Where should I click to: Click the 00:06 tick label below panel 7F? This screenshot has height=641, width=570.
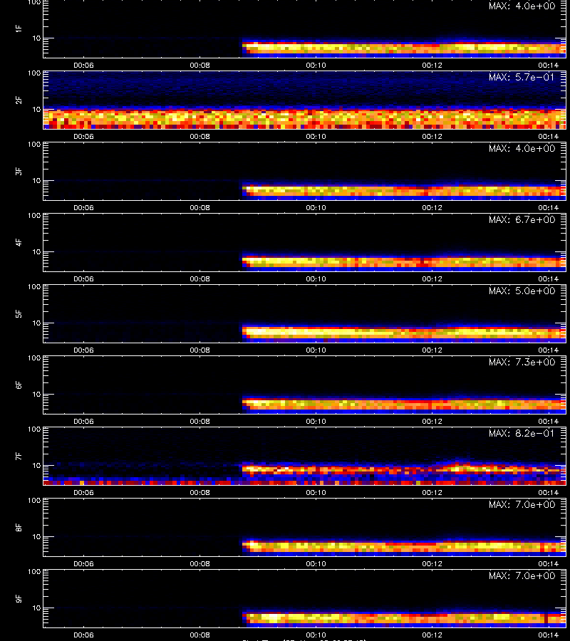coord(83,493)
